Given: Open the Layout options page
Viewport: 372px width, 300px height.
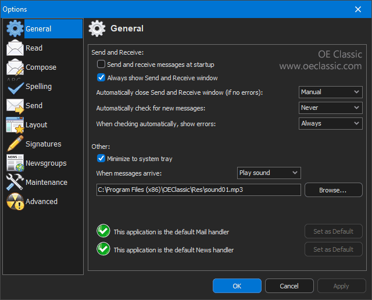Looking at the screenshot, I should click(36, 125).
